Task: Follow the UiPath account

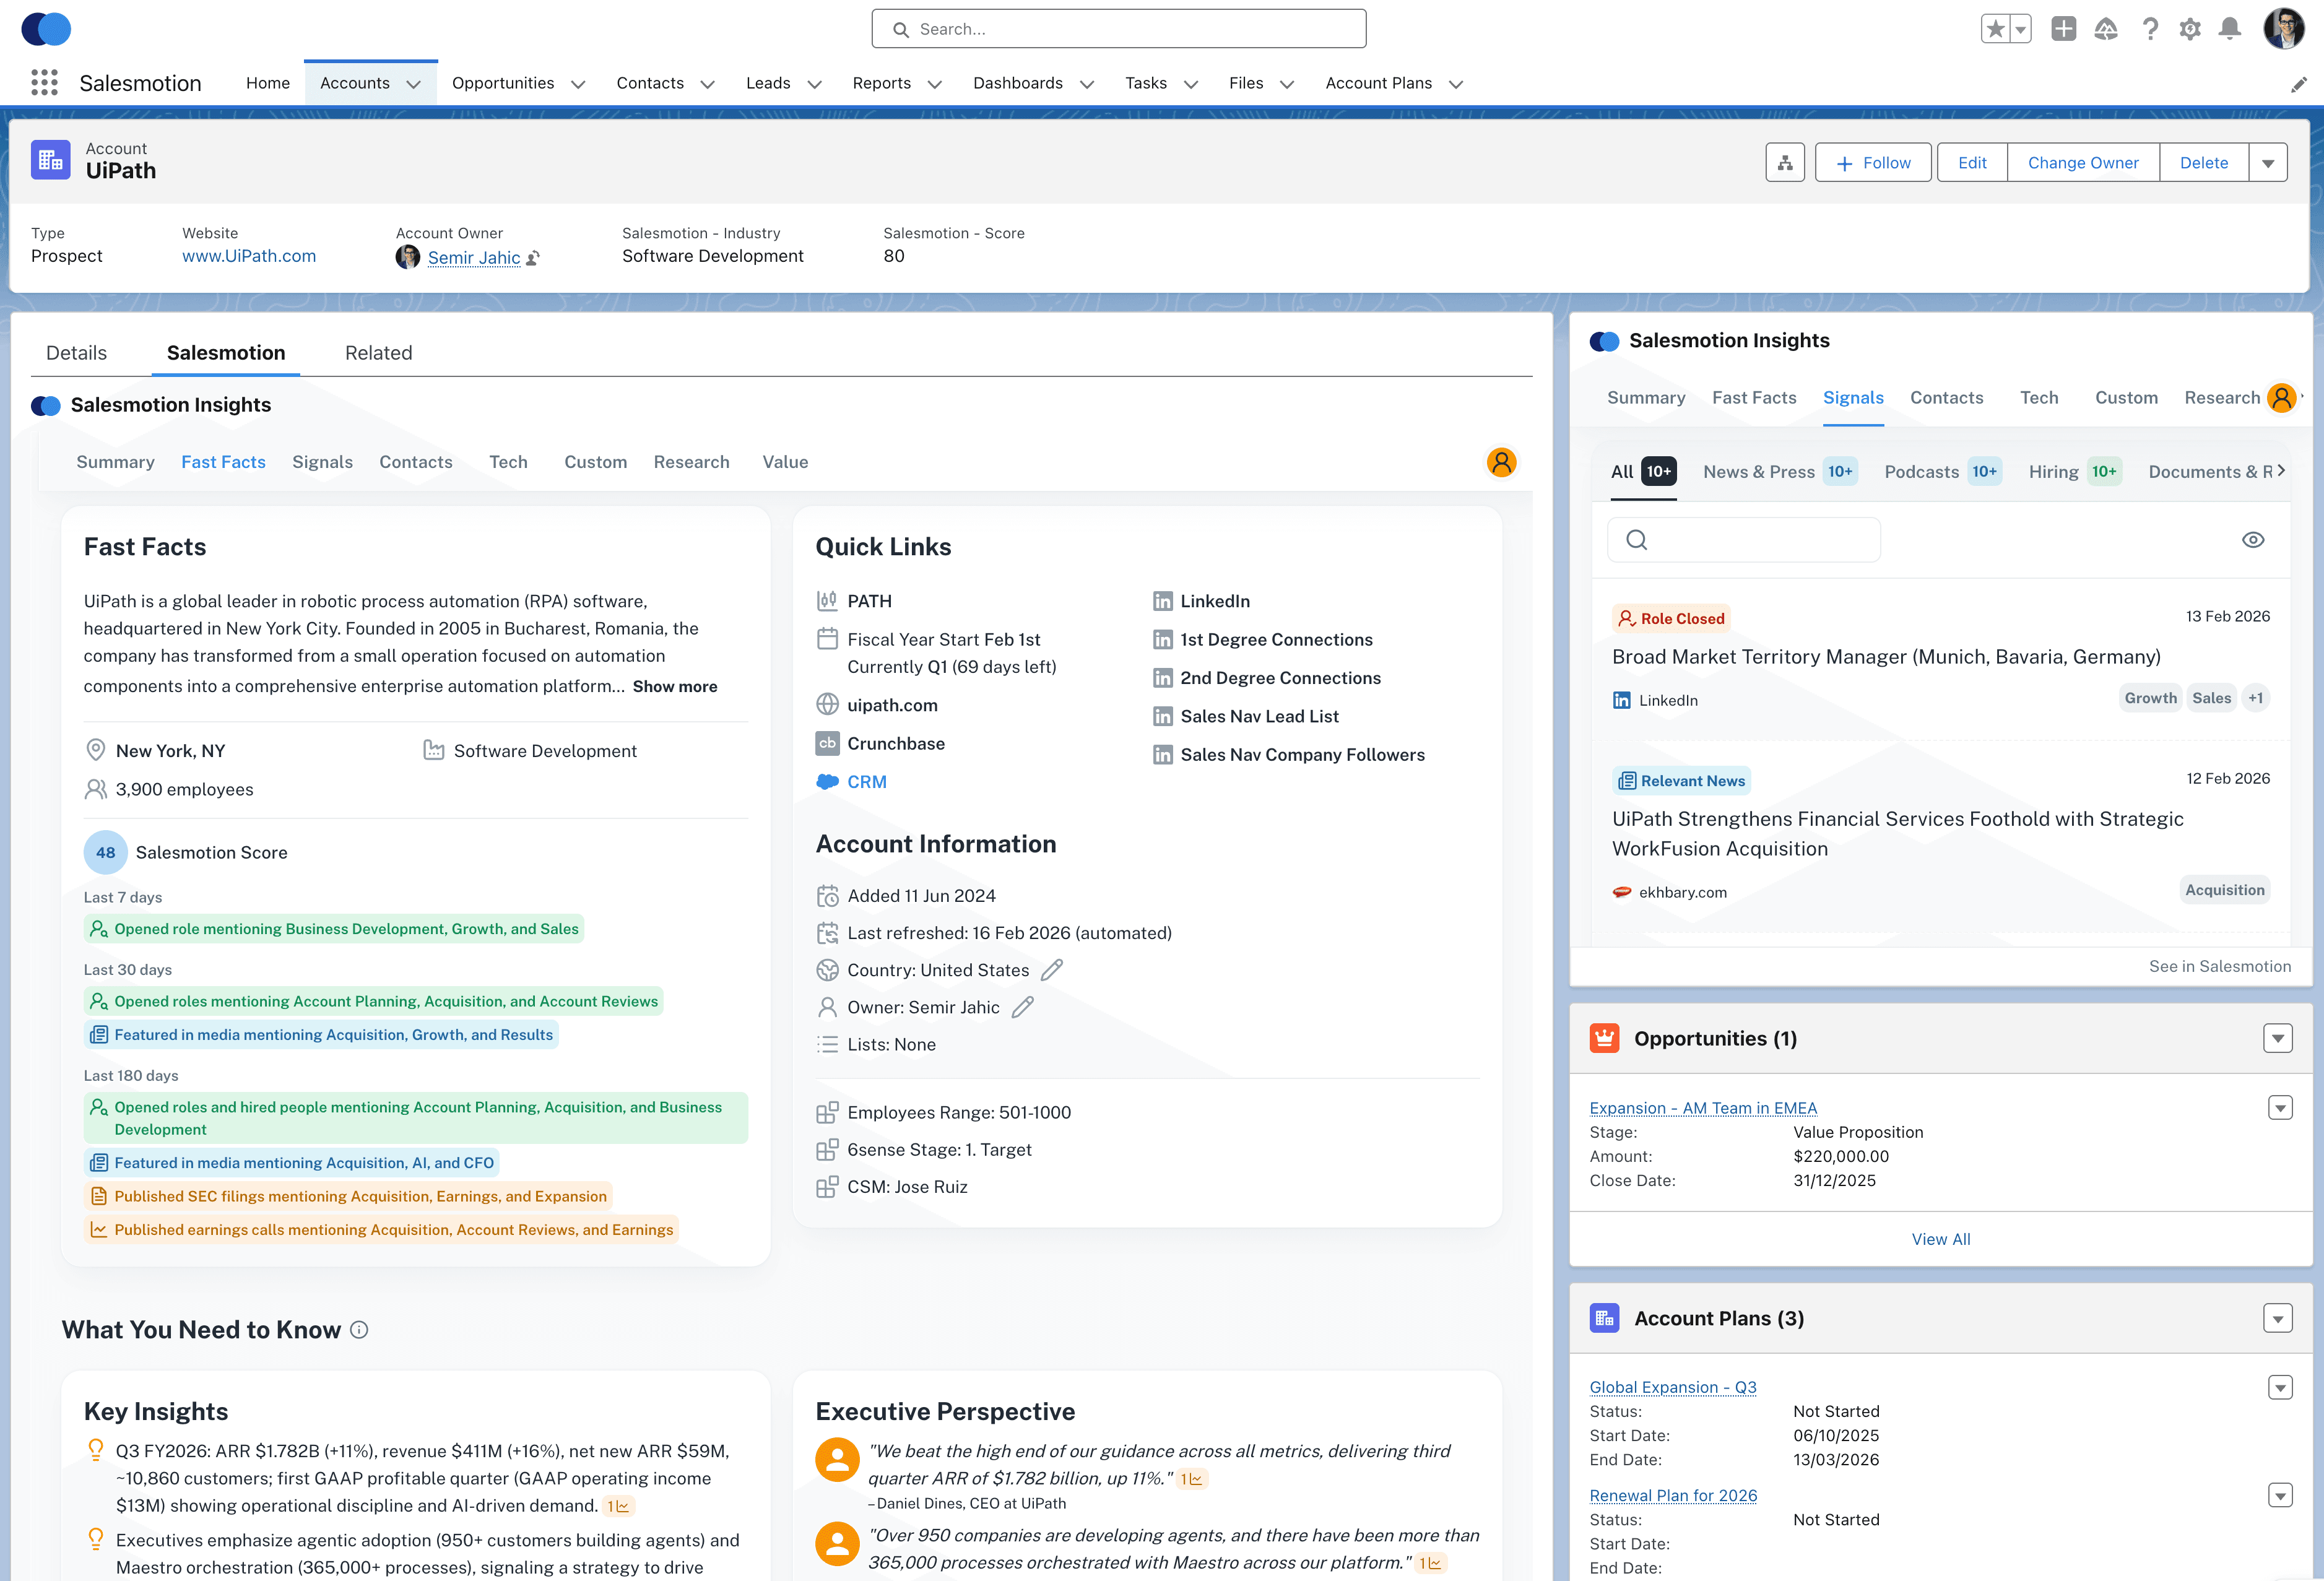Action: [1873, 161]
